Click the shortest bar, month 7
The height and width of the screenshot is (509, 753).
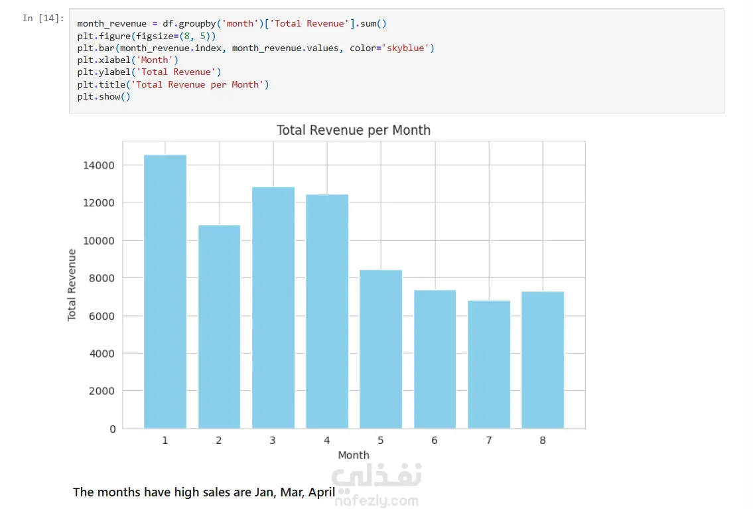(x=489, y=364)
